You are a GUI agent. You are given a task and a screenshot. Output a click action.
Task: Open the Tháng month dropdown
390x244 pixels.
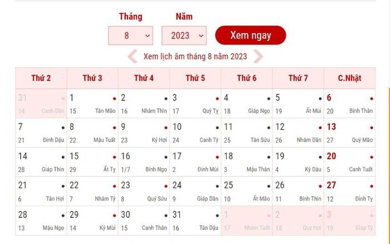tap(130, 36)
